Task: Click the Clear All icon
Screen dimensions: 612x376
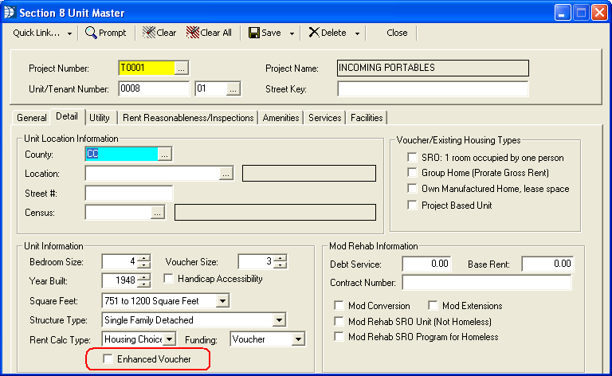Action: tap(193, 33)
